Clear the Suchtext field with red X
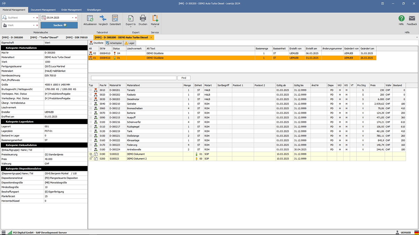 point(37,17)
